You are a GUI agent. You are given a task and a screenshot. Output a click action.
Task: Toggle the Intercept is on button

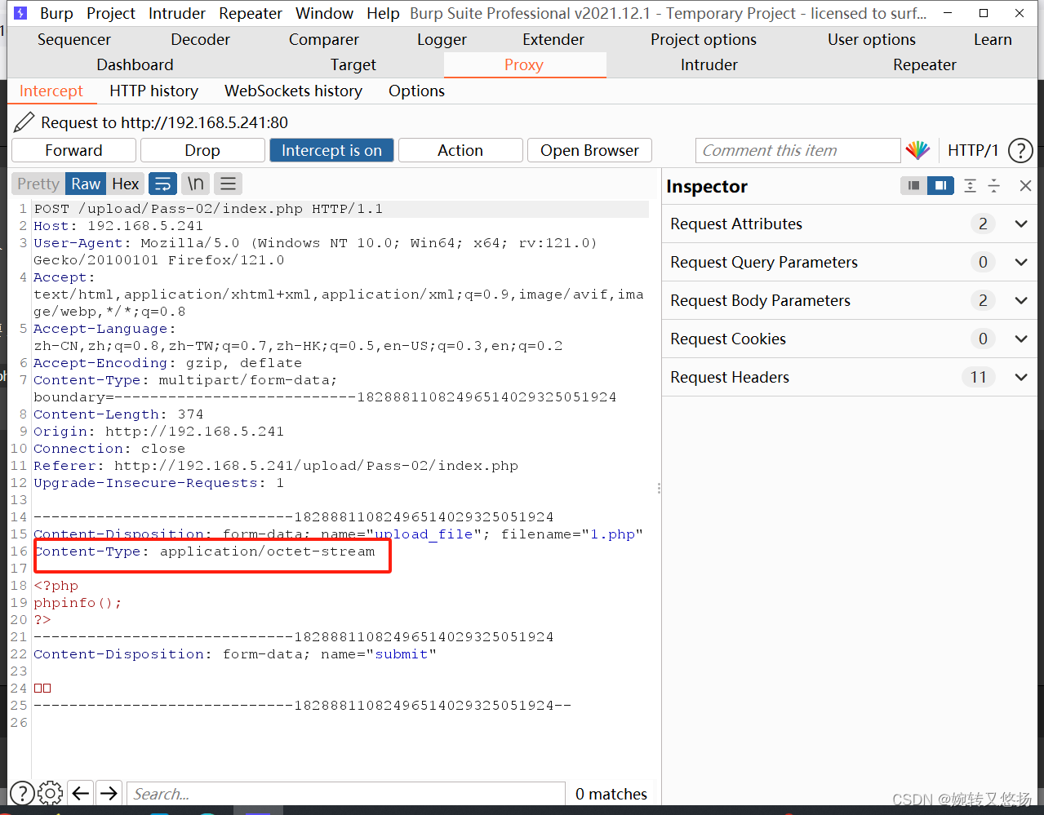coord(331,150)
